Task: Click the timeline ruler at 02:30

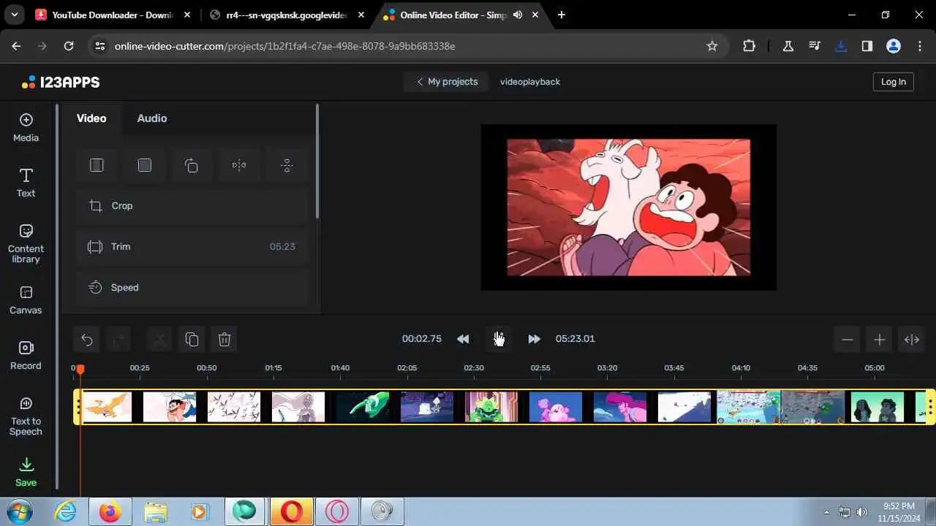Action: (474, 367)
